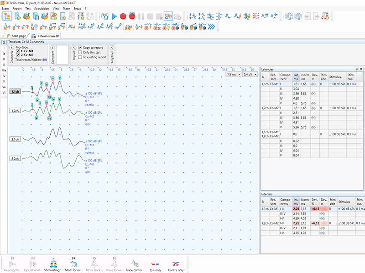Toggle montage channel 1: Cz-M1 checkbox
The image size is (365, 273).
(x=18, y=51)
